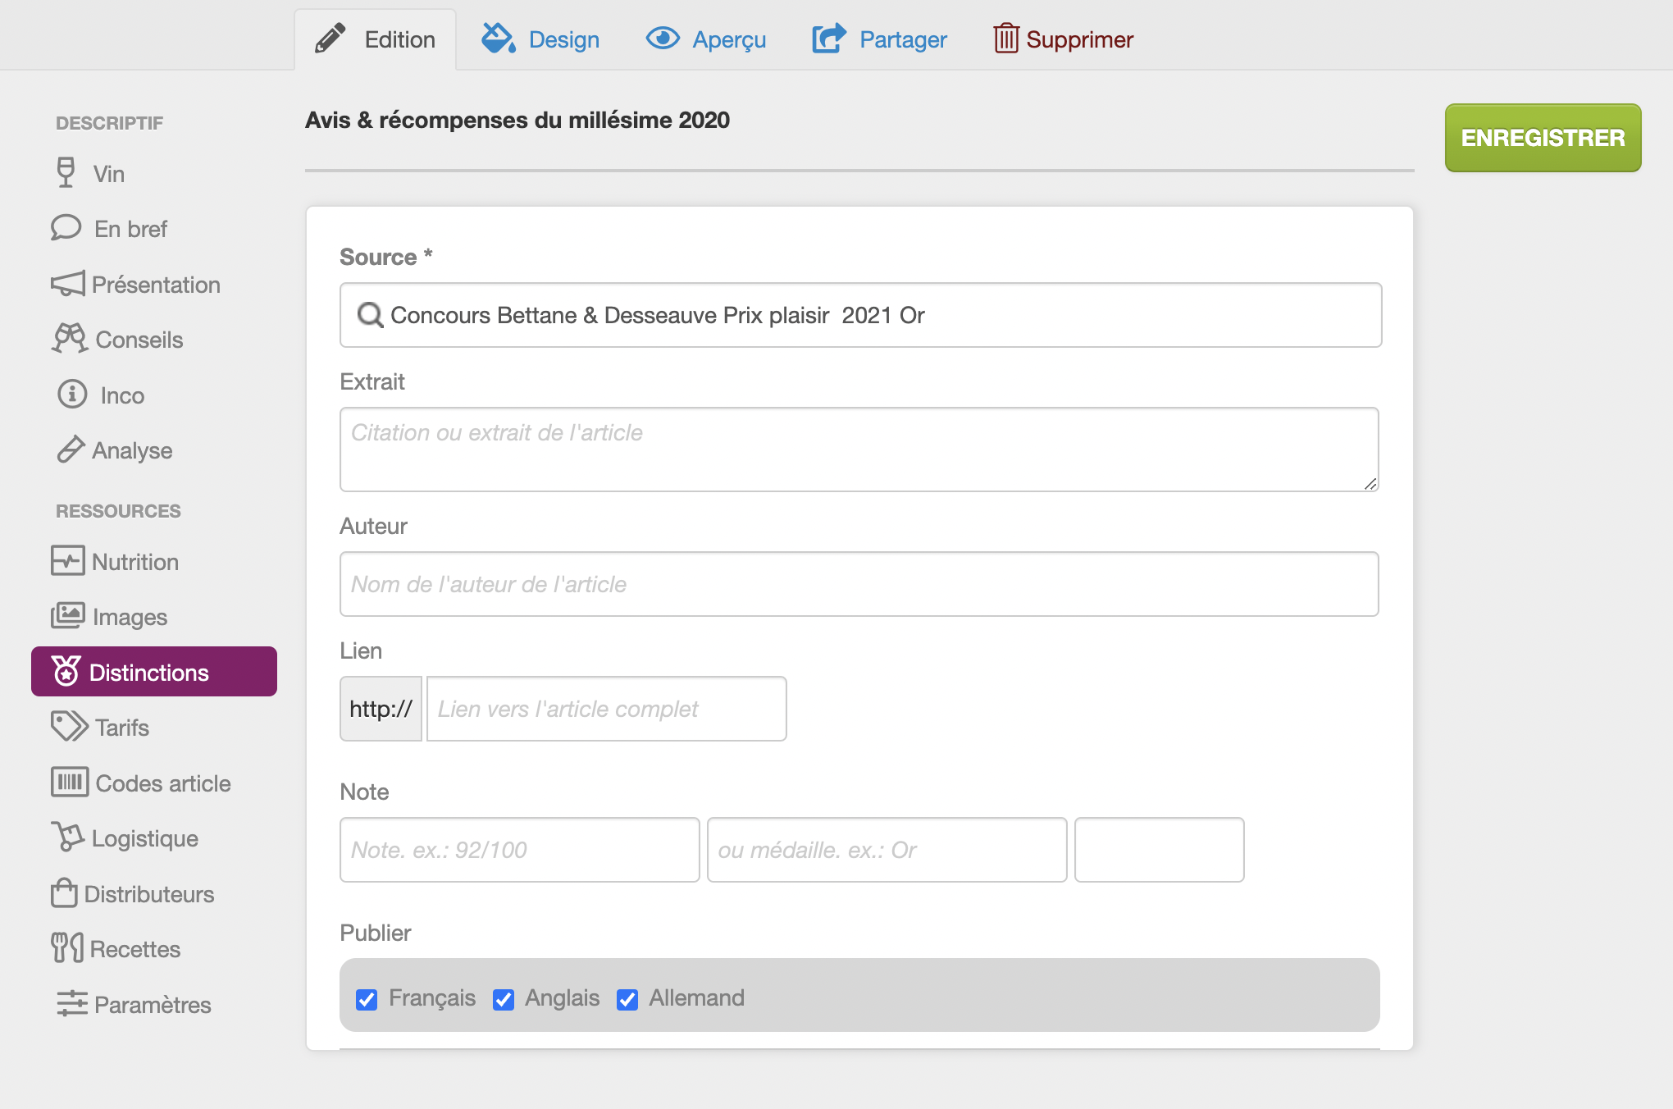Open the Partager tab
1673x1109 pixels.
[x=879, y=39]
